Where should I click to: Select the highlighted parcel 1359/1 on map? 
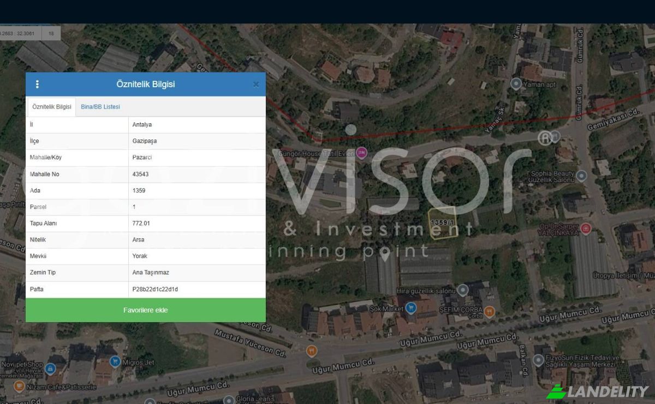pyautogui.click(x=443, y=223)
